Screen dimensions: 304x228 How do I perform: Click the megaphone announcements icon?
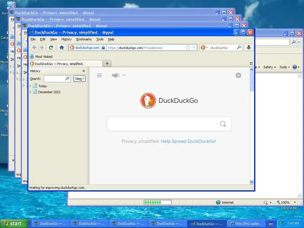click(116, 75)
